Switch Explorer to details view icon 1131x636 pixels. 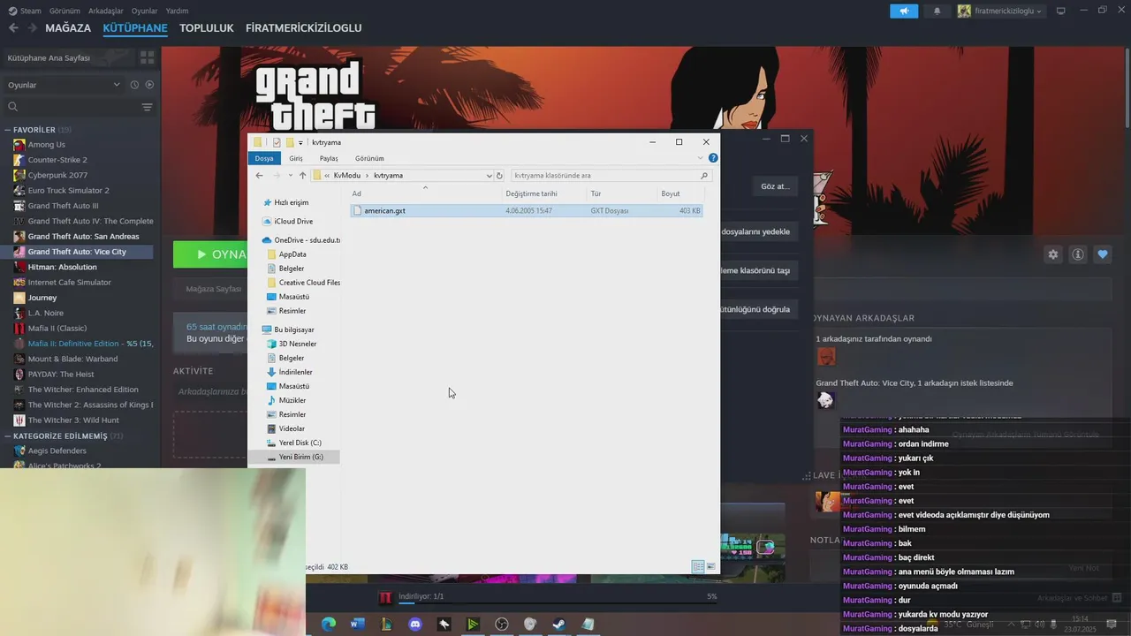[698, 566]
